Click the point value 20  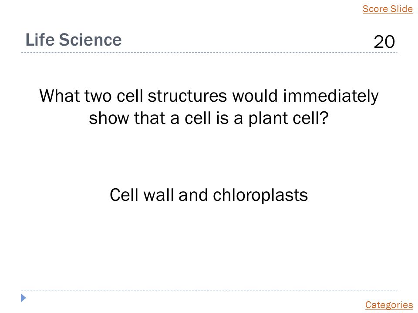[x=384, y=42]
